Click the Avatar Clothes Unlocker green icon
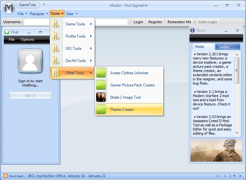Image resolution: width=246 pixels, height=180 pixels. [x=101, y=73]
